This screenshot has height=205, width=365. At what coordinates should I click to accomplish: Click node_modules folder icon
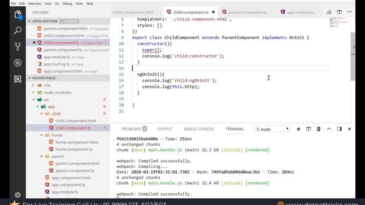tap(40, 92)
